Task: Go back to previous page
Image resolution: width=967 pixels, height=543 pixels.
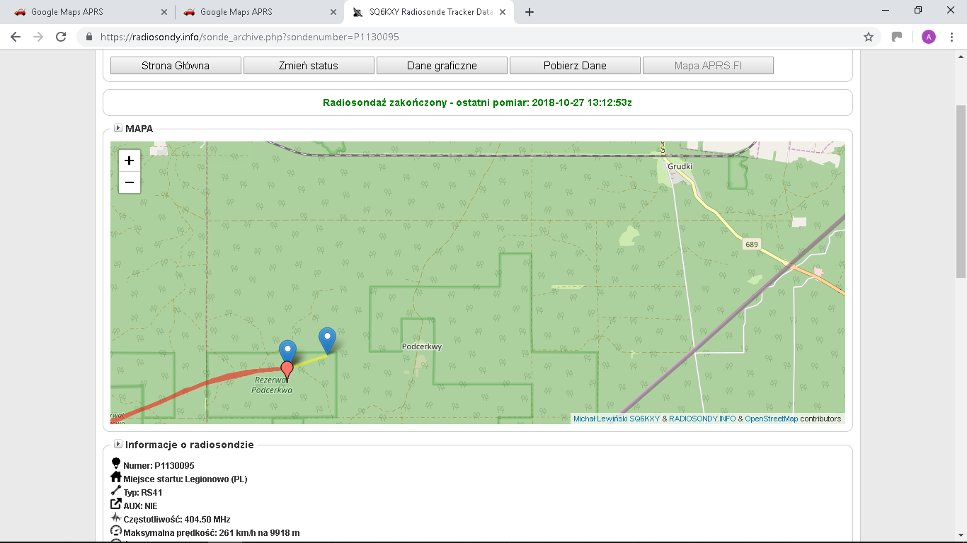Action: 16,37
